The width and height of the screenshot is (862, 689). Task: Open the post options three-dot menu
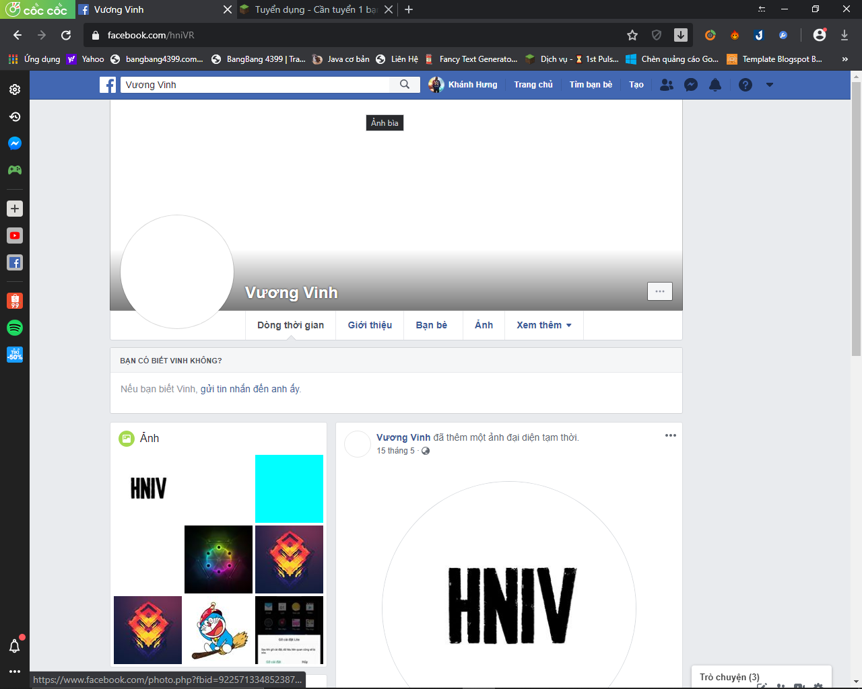[x=671, y=435]
